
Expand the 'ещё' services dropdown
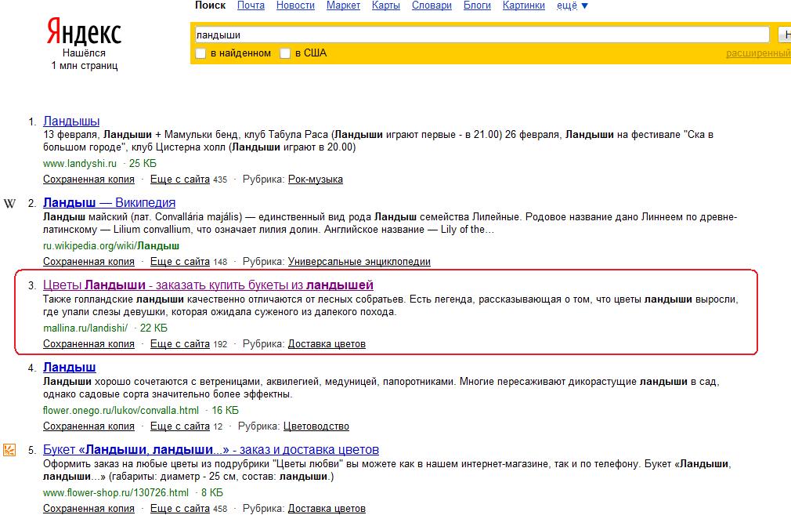pyautogui.click(x=572, y=5)
